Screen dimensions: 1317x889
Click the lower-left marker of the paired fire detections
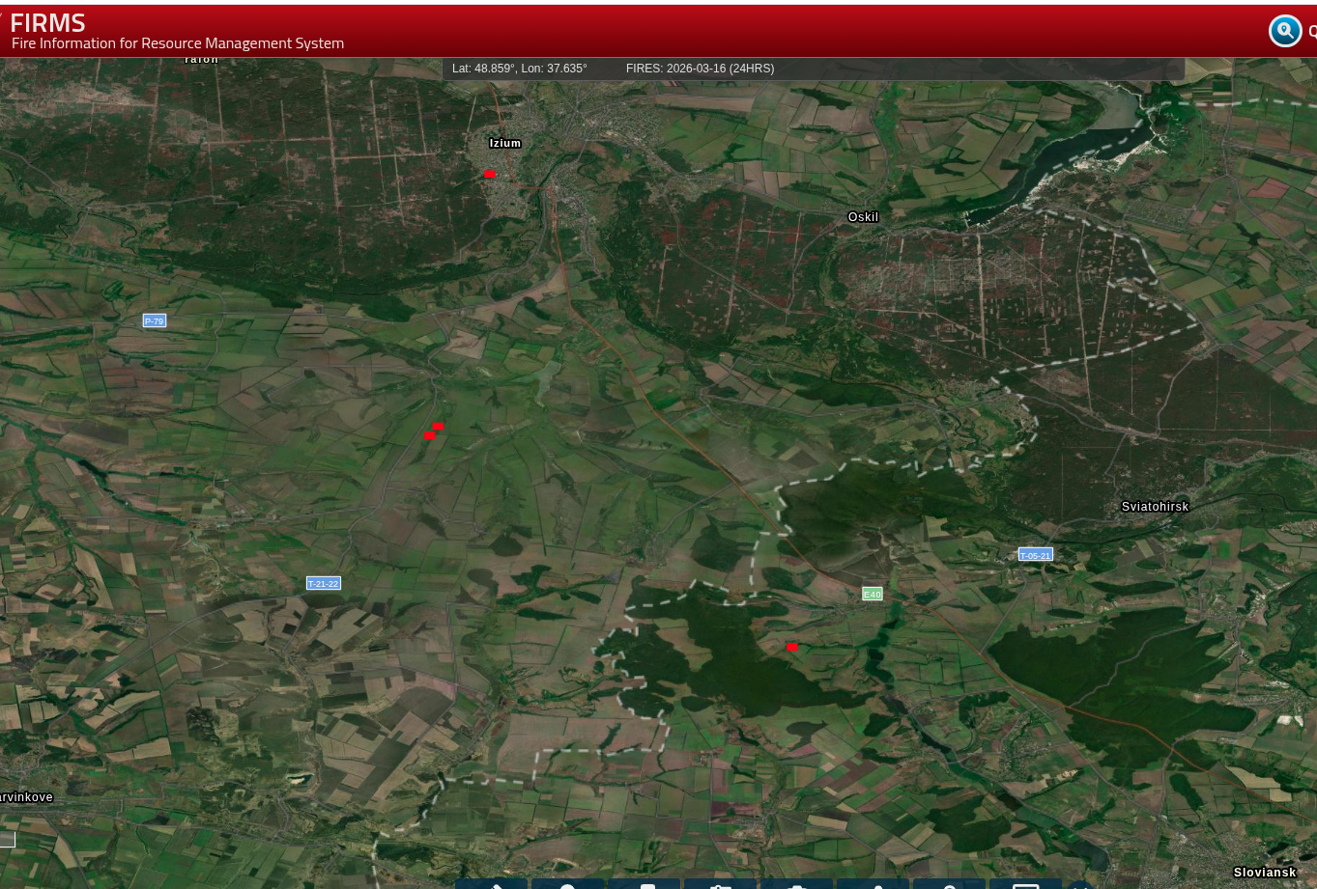(x=430, y=435)
